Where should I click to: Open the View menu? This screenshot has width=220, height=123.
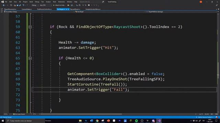coord(15,2)
